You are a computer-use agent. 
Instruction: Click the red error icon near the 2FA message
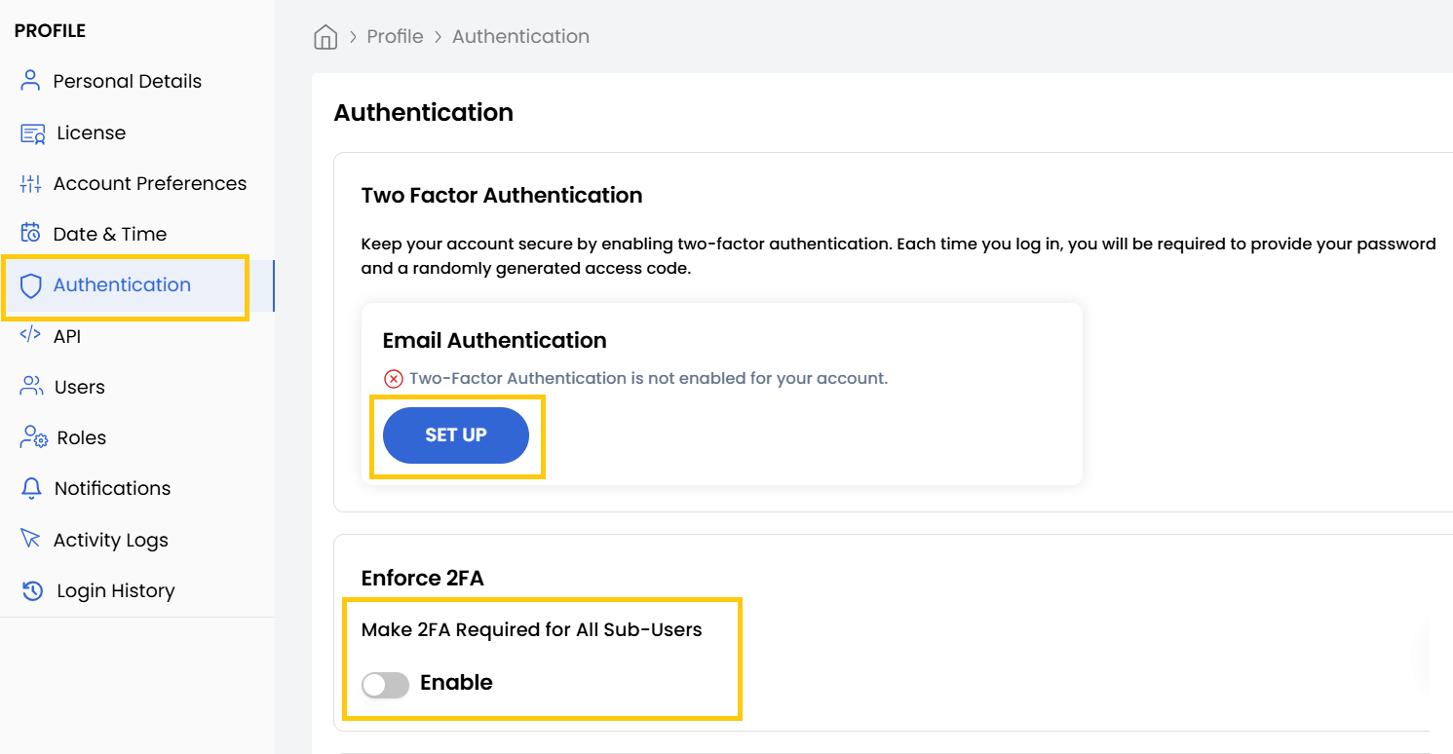click(393, 378)
